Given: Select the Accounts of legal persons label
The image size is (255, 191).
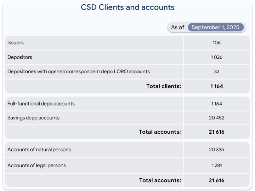Looking at the screenshot, I should pyautogui.click(x=37, y=166).
